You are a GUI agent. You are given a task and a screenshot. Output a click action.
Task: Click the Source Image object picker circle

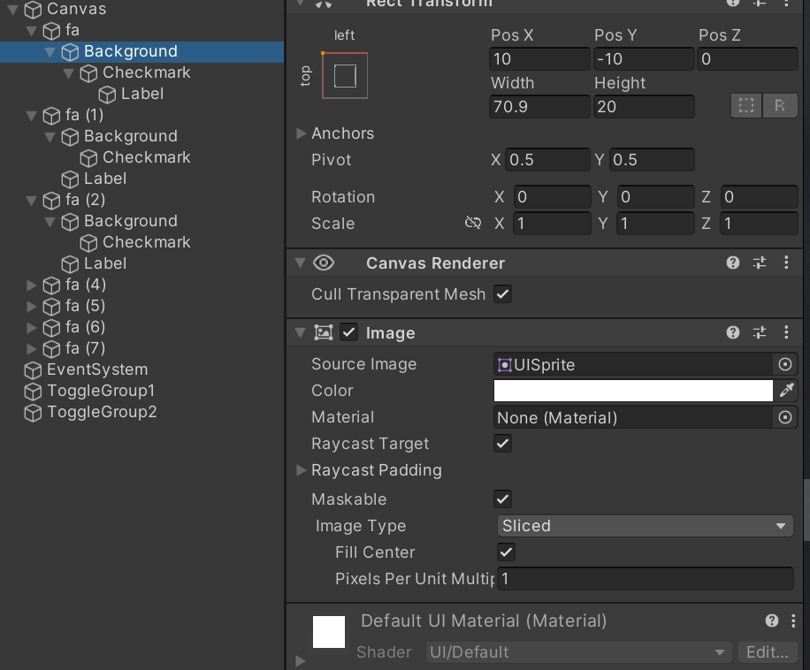[x=784, y=364]
